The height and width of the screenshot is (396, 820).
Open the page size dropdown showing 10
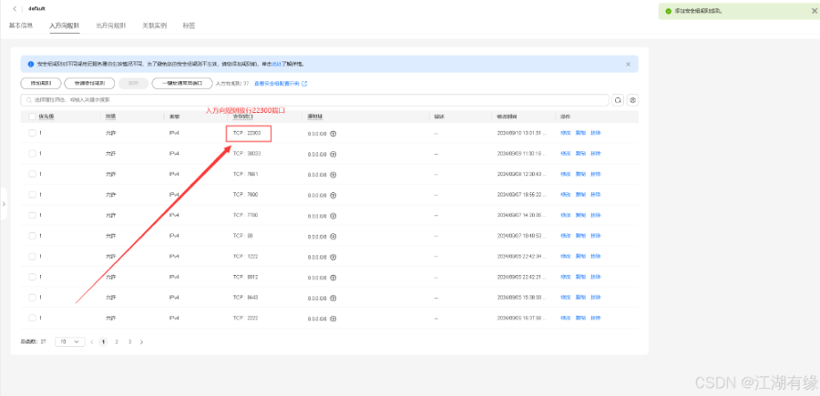tap(70, 342)
